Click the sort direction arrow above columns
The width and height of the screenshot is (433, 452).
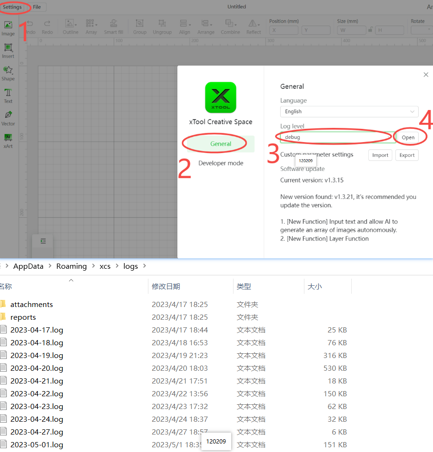pyautogui.click(x=71, y=280)
